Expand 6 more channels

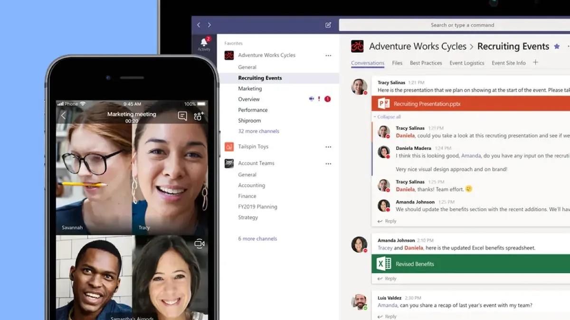[257, 239]
